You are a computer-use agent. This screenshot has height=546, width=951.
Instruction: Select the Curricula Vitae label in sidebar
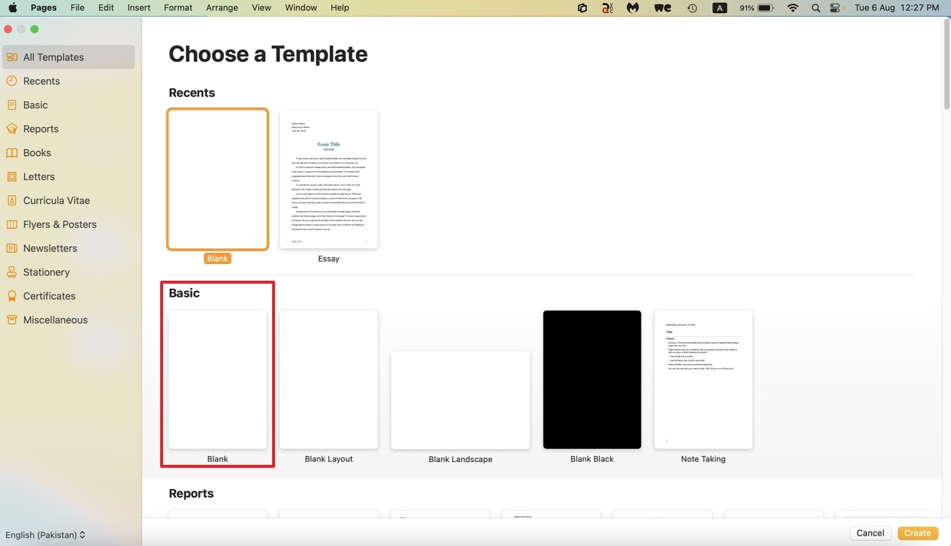57,200
